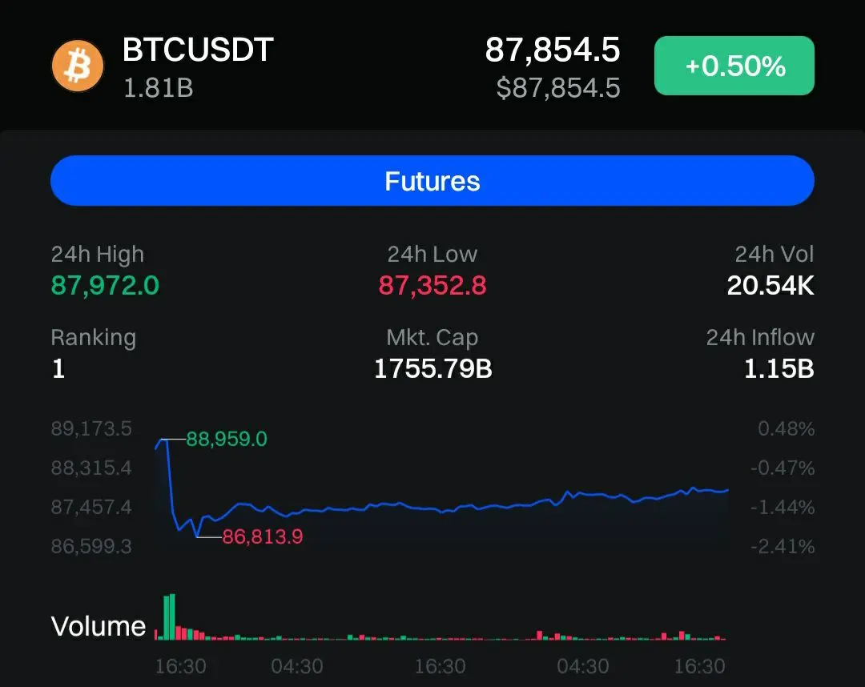
Task: Click the 24h Inflow value 1.15B
Action: 778,368
